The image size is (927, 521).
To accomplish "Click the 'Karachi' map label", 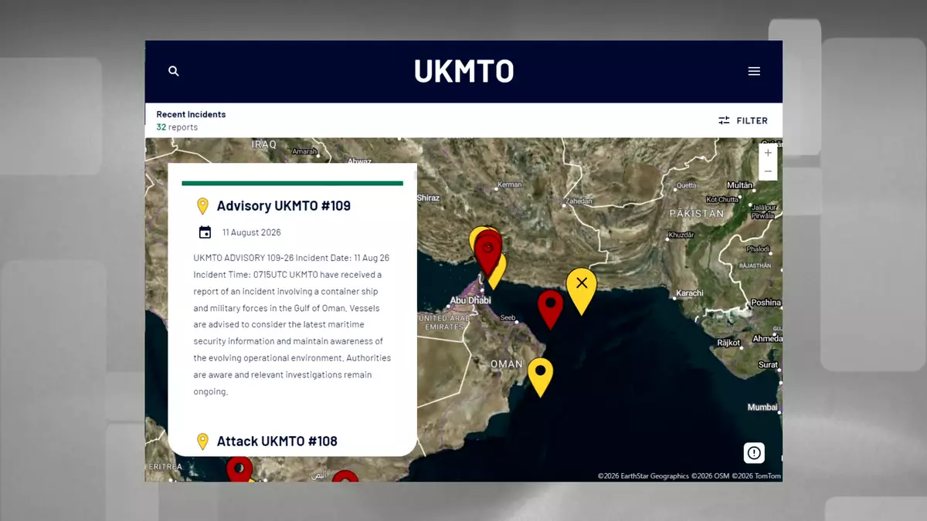I will (690, 293).
